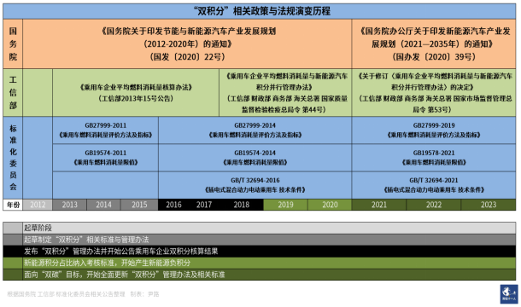521x307 pixels.
Task: Select the 2012 year cell
Action: [x=38, y=205]
